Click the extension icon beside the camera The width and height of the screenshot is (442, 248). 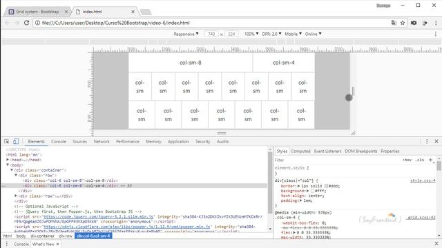click(425, 23)
